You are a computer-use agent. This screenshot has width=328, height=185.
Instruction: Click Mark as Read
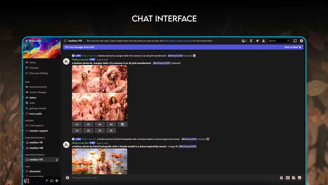[x=293, y=47]
